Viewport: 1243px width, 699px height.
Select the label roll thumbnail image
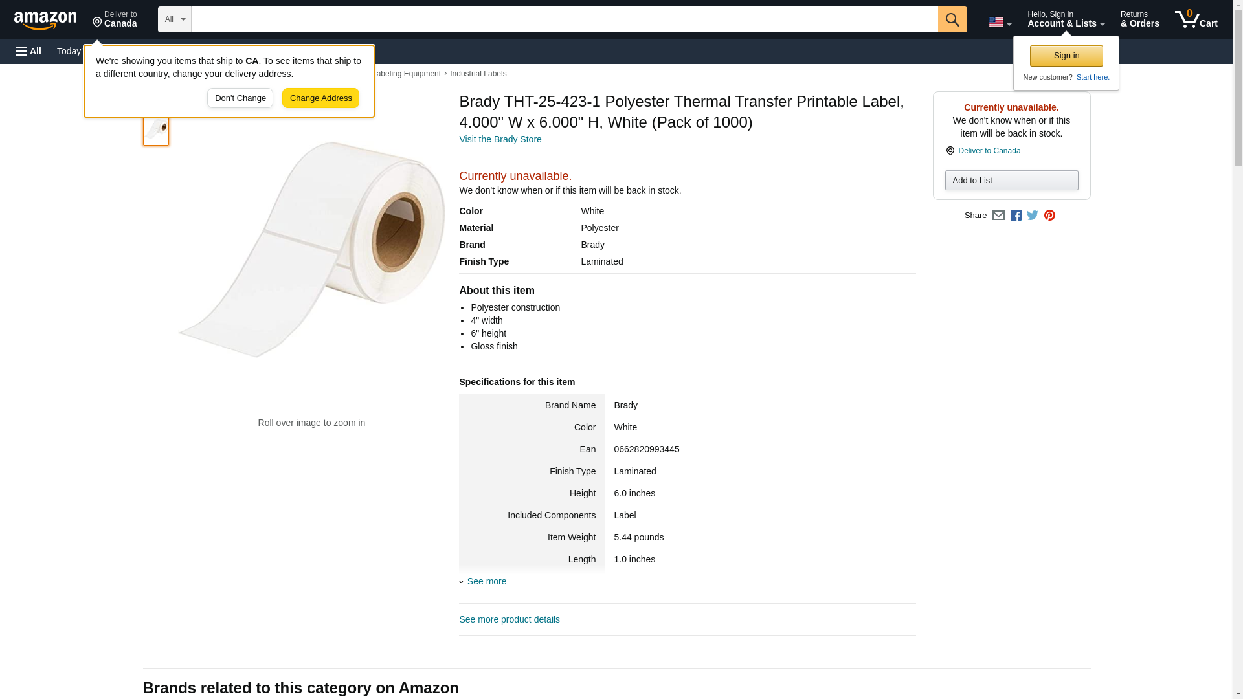tap(156, 129)
